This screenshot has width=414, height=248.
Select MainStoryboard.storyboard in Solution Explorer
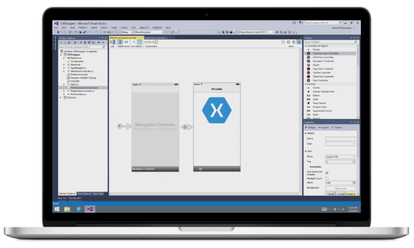(83, 88)
